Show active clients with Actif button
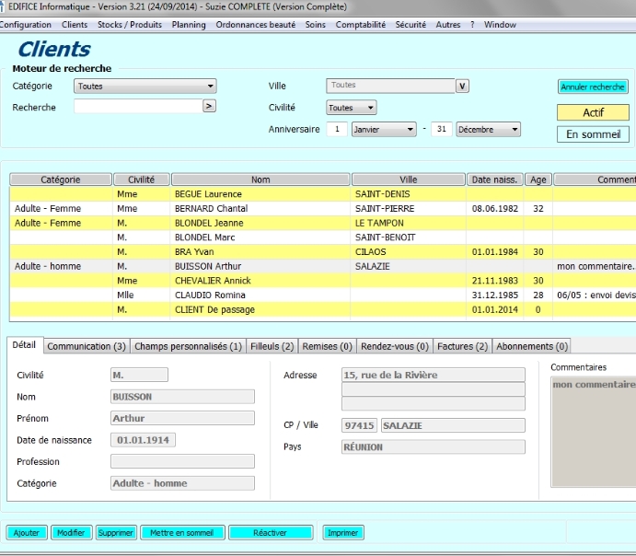The height and width of the screenshot is (556, 636). 593,112
